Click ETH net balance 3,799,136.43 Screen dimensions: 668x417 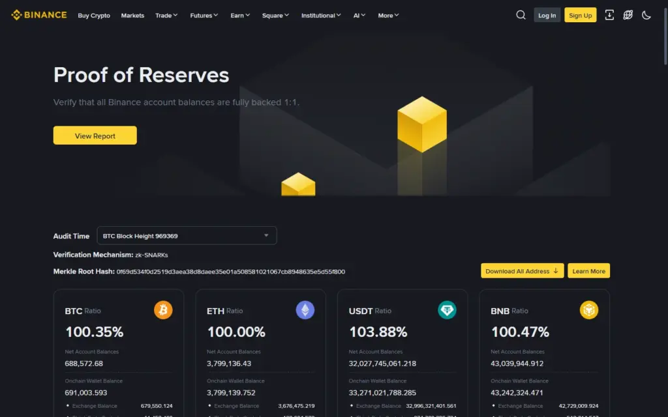point(229,364)
